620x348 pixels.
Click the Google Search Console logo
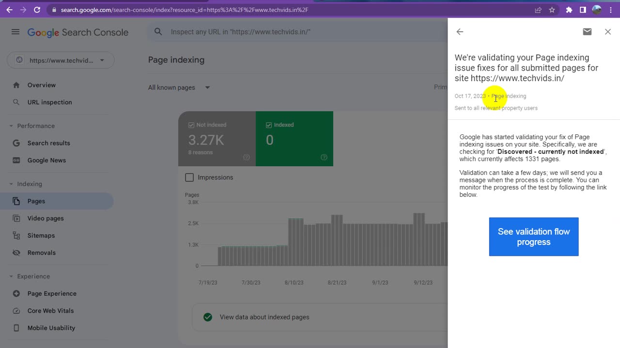(x=77, y=32)
